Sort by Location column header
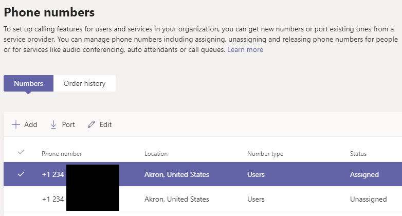Viewport: 402px width, 216px height. click(x=156, y=154)
